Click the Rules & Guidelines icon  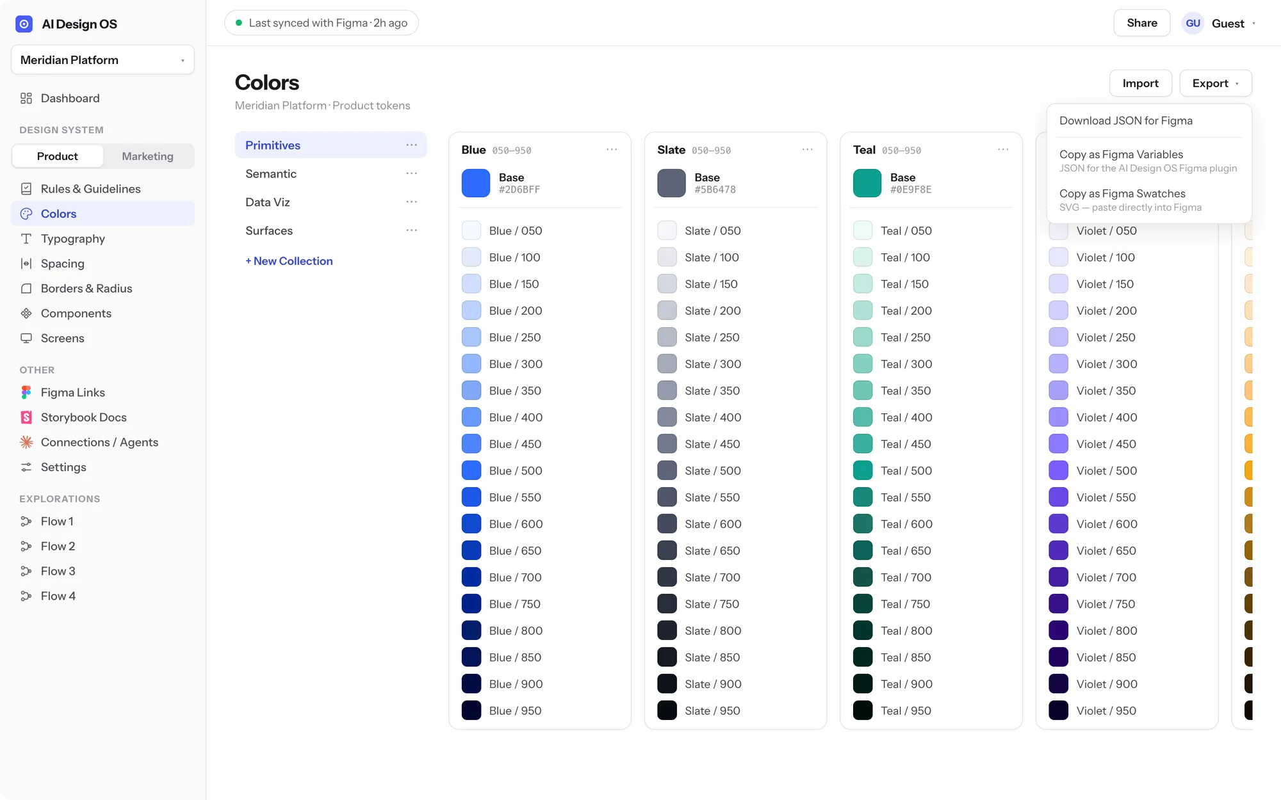[26, 189]
